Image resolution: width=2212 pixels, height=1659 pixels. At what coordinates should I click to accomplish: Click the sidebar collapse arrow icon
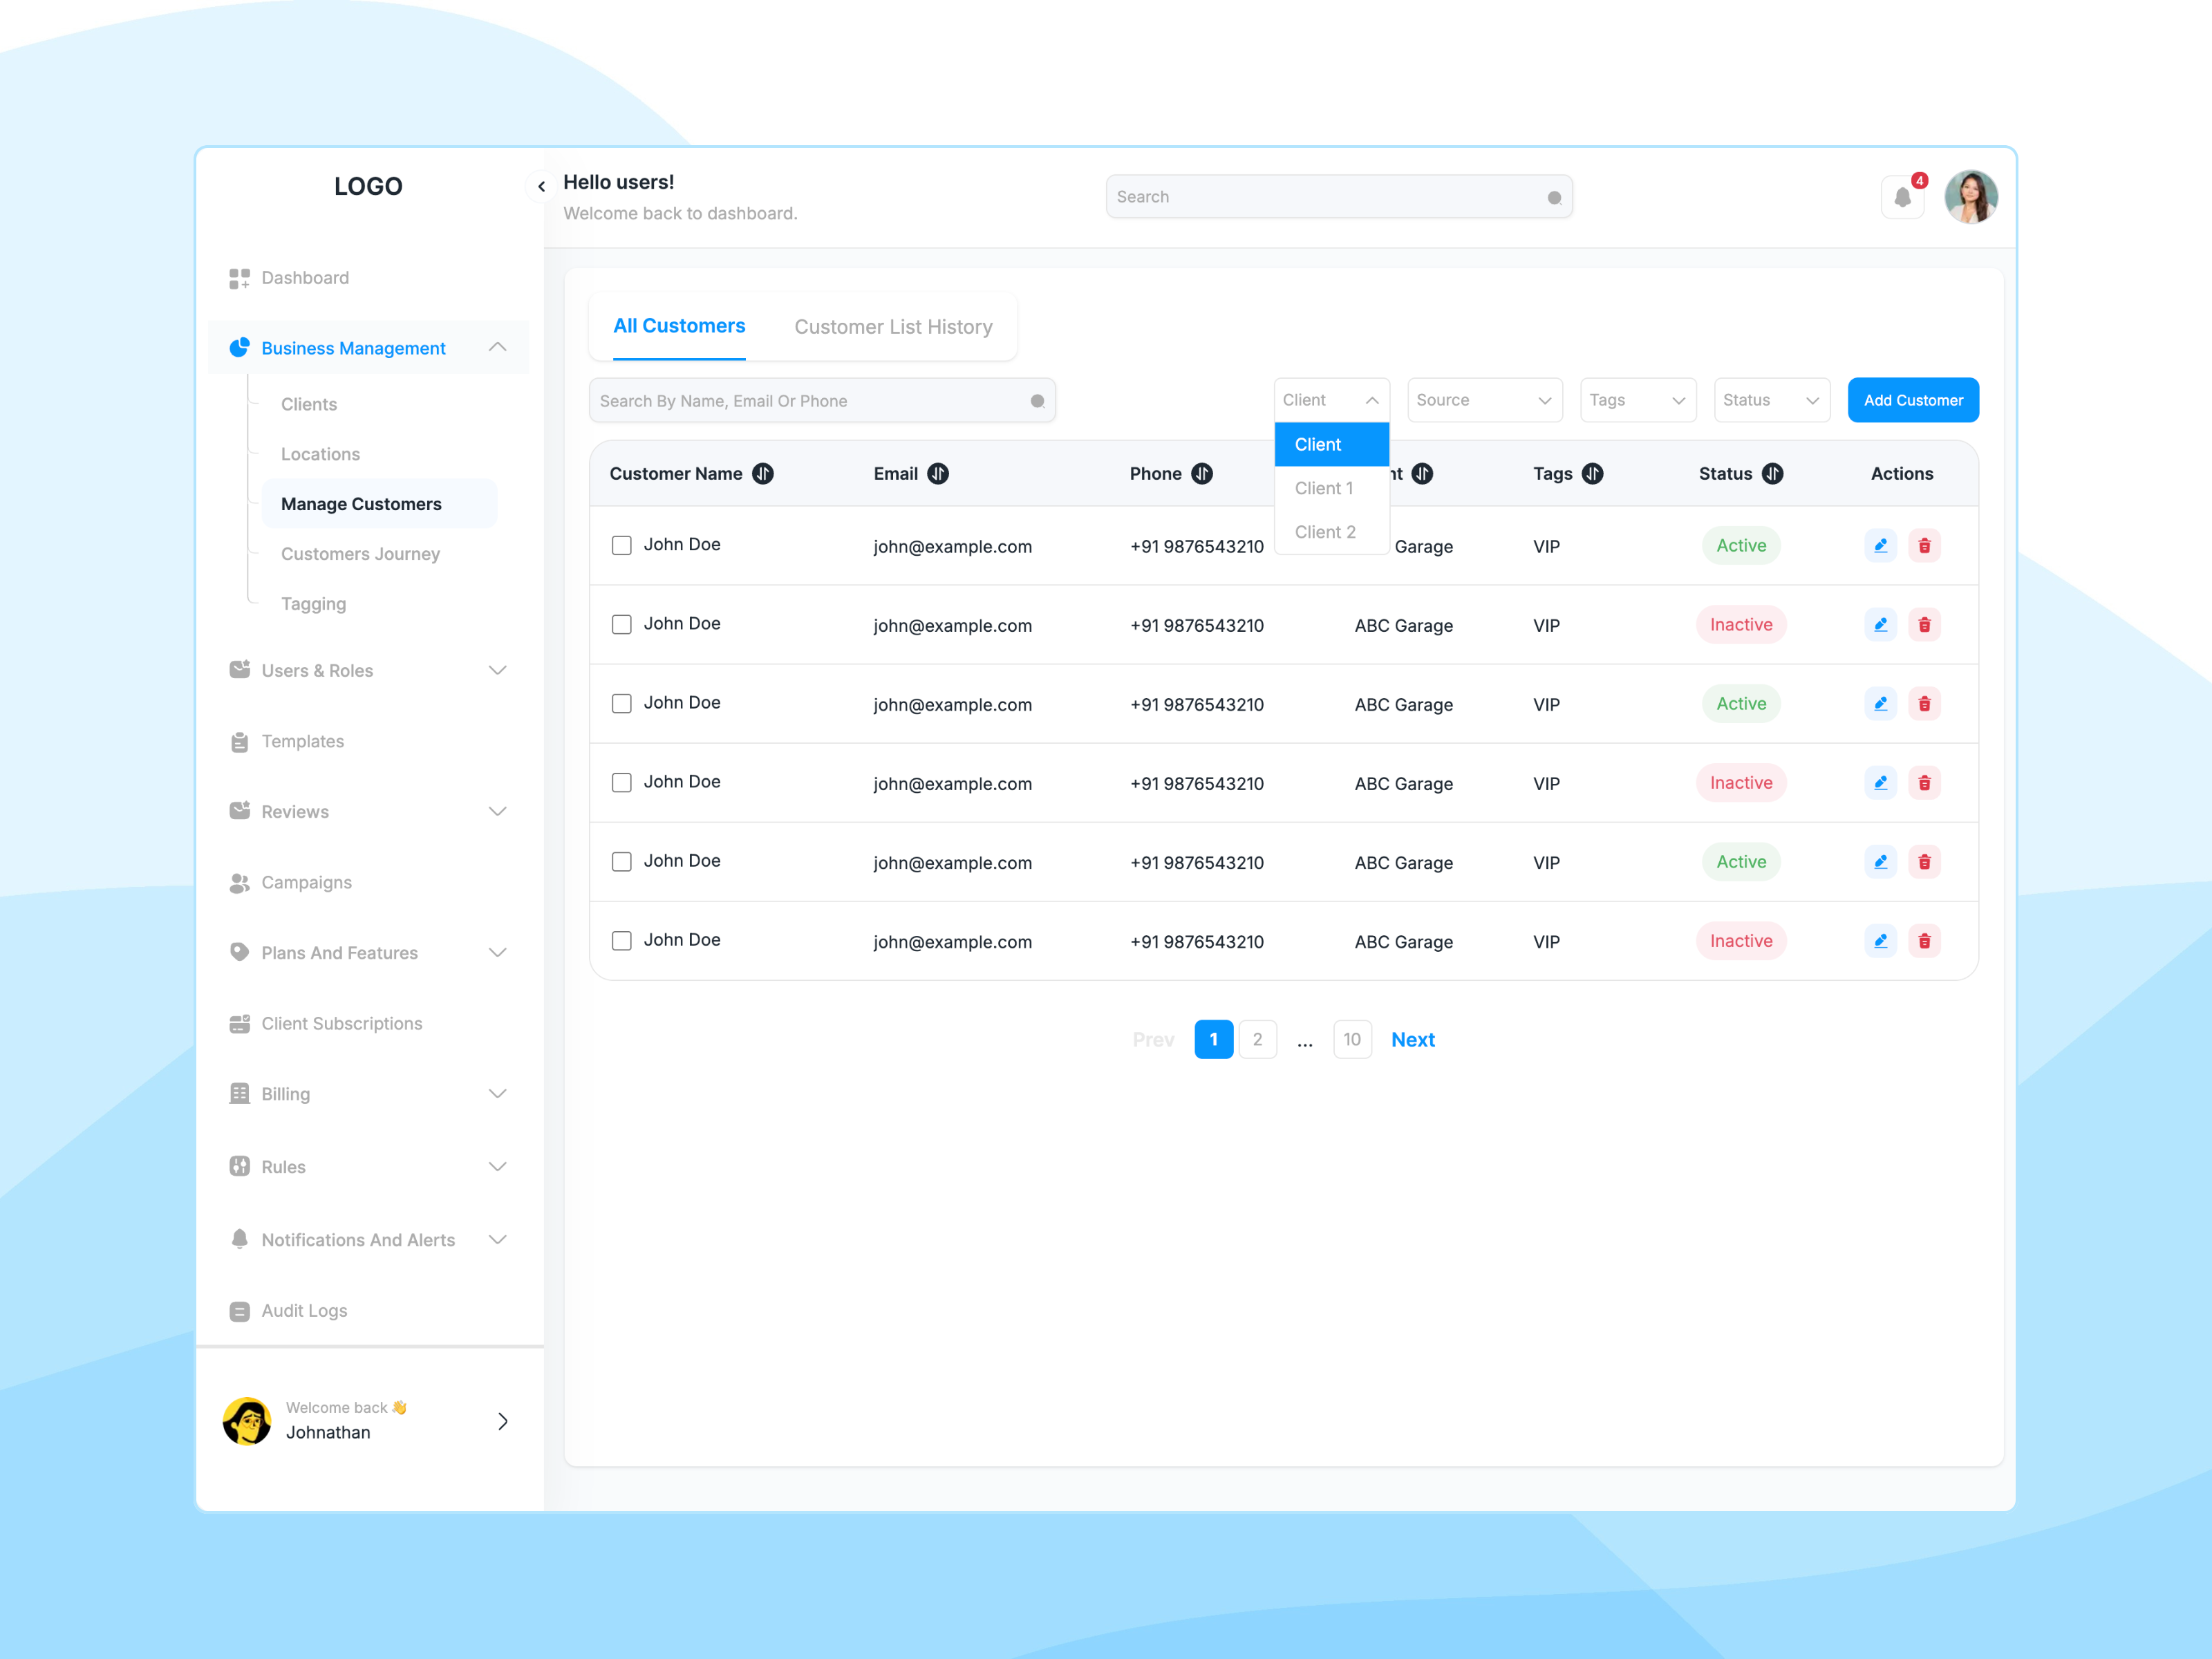click(541, 186)
